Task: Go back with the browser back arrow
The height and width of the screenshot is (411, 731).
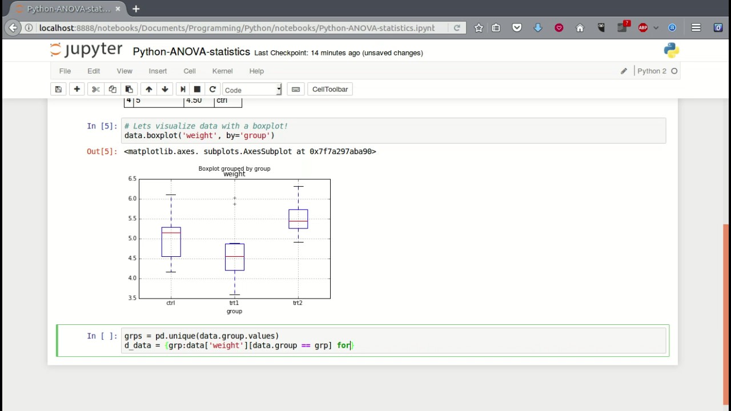Action: pyautogui.click(x=13, y=27)
